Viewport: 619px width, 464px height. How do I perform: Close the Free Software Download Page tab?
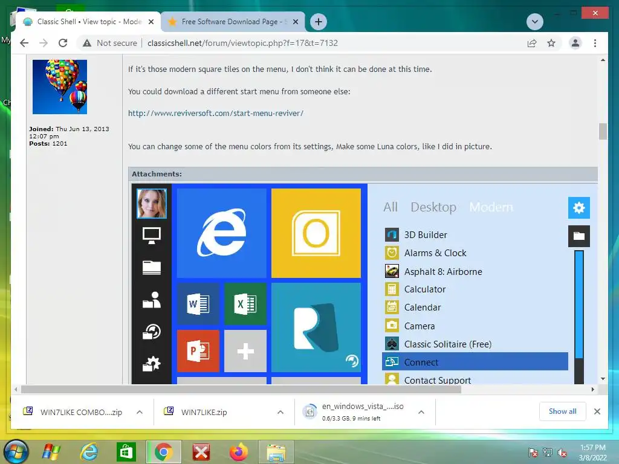[x=295, y=22]
